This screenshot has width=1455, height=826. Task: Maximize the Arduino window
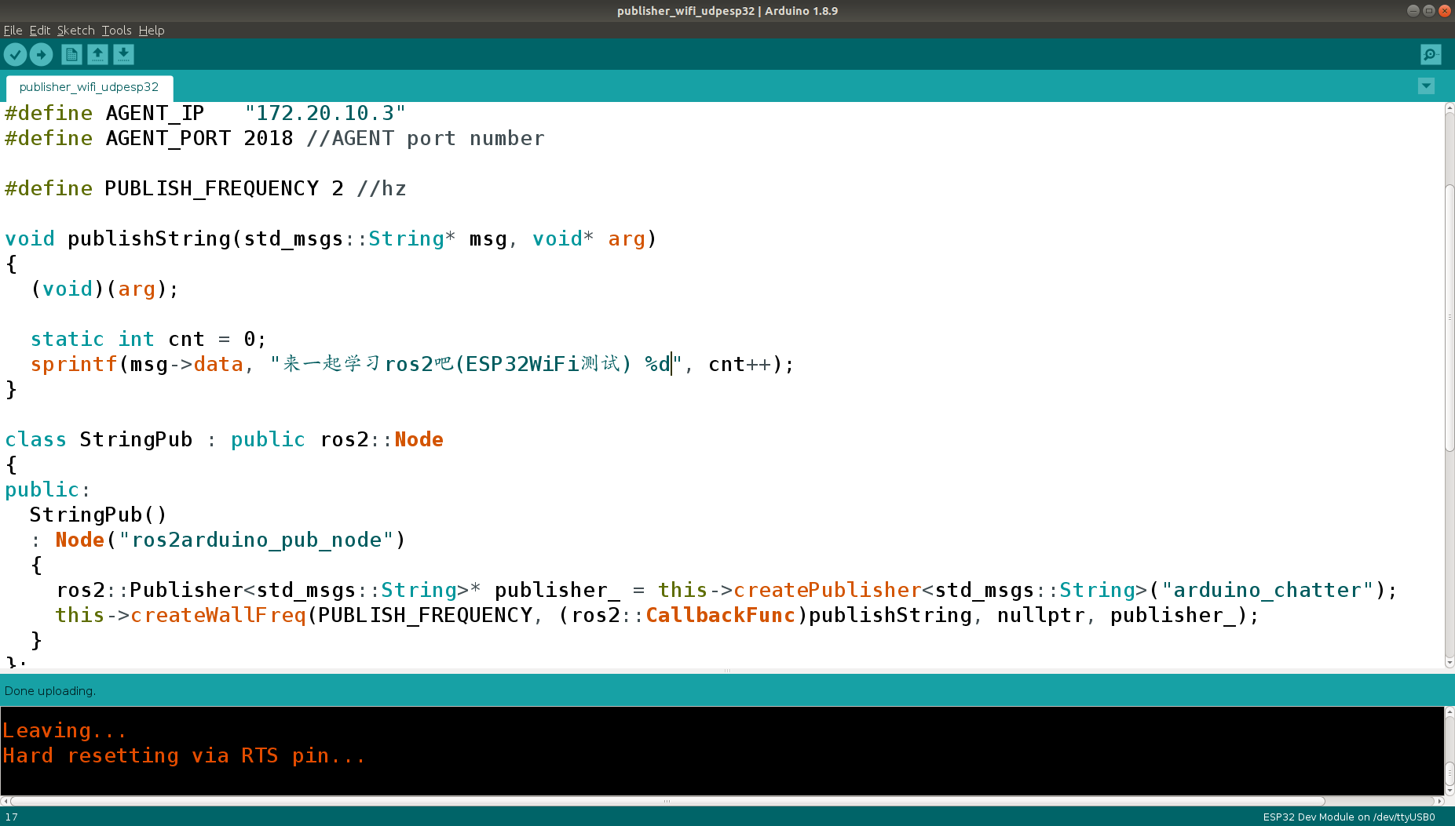[x=1429, y=11]
